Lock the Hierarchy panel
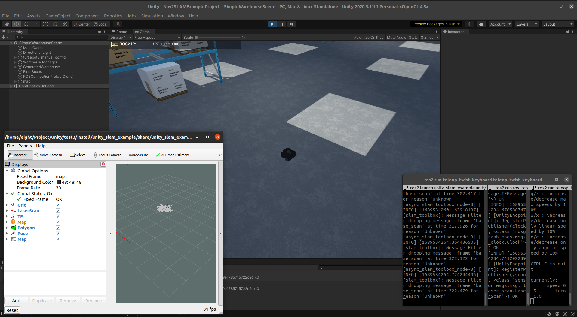The width and height of the screenshot is (577, 317). click(x=100, y=32)
